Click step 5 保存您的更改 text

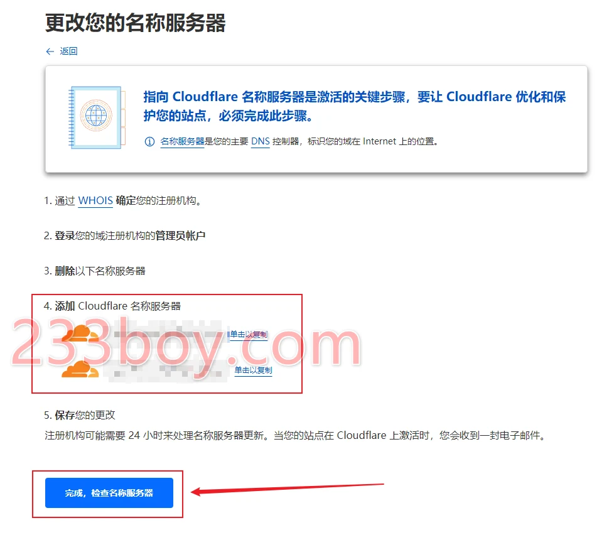pyautogui.click(x=80, y=415)
